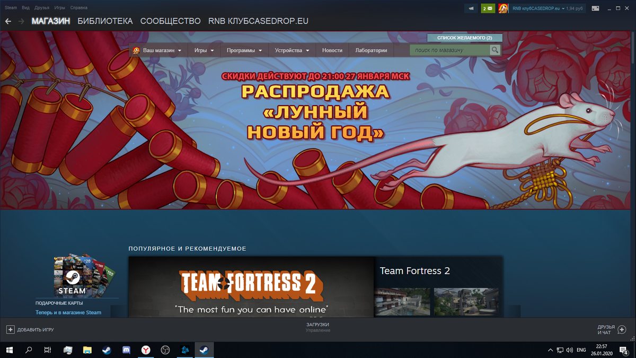Open the Лаборатории store link
The image size is (636, 358).
coord(371,50)
